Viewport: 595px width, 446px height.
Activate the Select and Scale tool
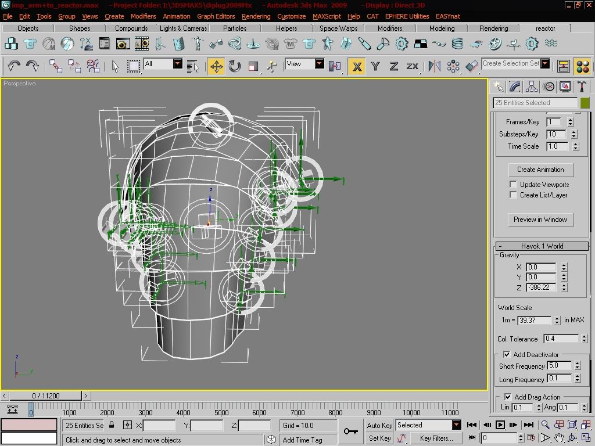(253, 66)
